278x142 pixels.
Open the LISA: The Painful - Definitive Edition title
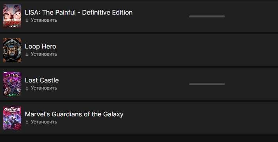[79, 12]
